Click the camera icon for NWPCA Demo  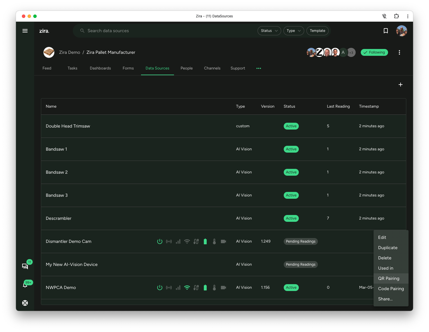point(223,288)
